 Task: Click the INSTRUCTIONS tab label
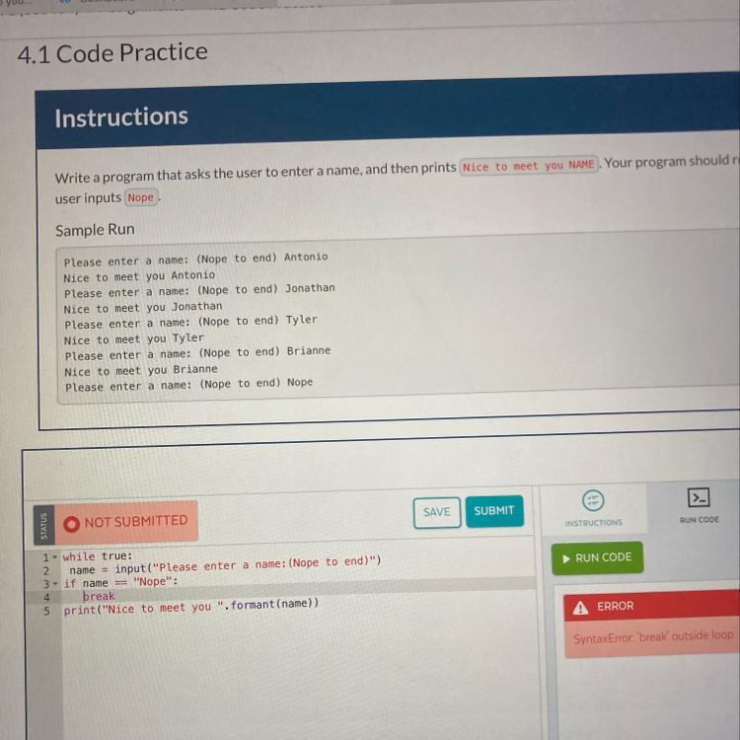(594, 523)
